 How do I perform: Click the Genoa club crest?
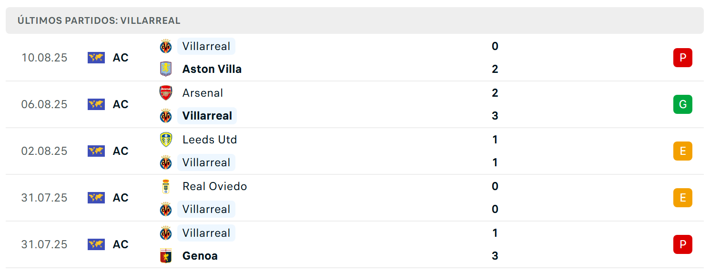pos(165,256)
